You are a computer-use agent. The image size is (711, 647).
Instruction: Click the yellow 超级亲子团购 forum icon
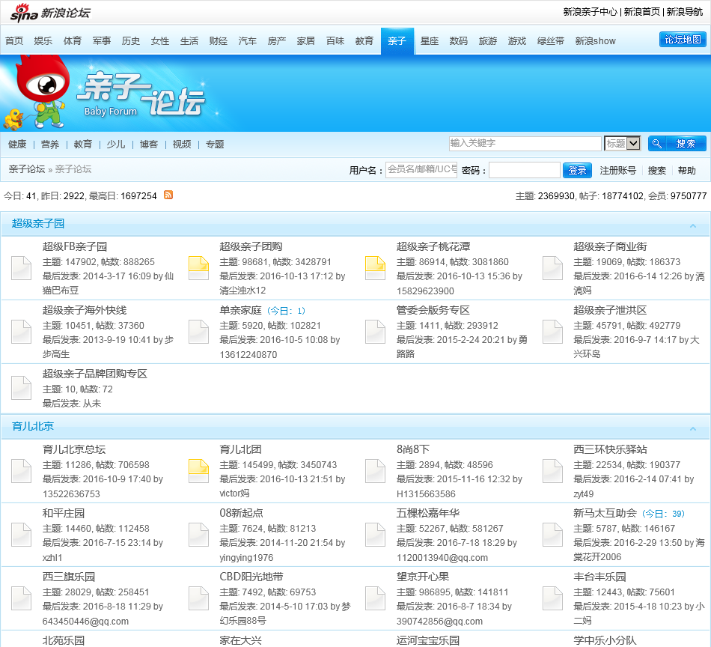pos(198,268)
